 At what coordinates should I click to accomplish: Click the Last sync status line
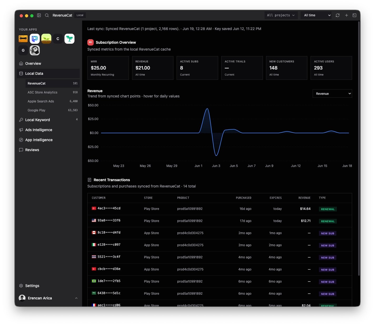pos(174,29)
